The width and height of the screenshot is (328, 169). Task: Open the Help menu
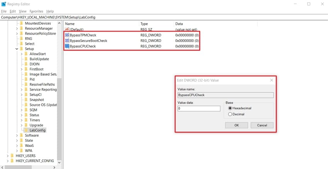[x=50, y=11]
